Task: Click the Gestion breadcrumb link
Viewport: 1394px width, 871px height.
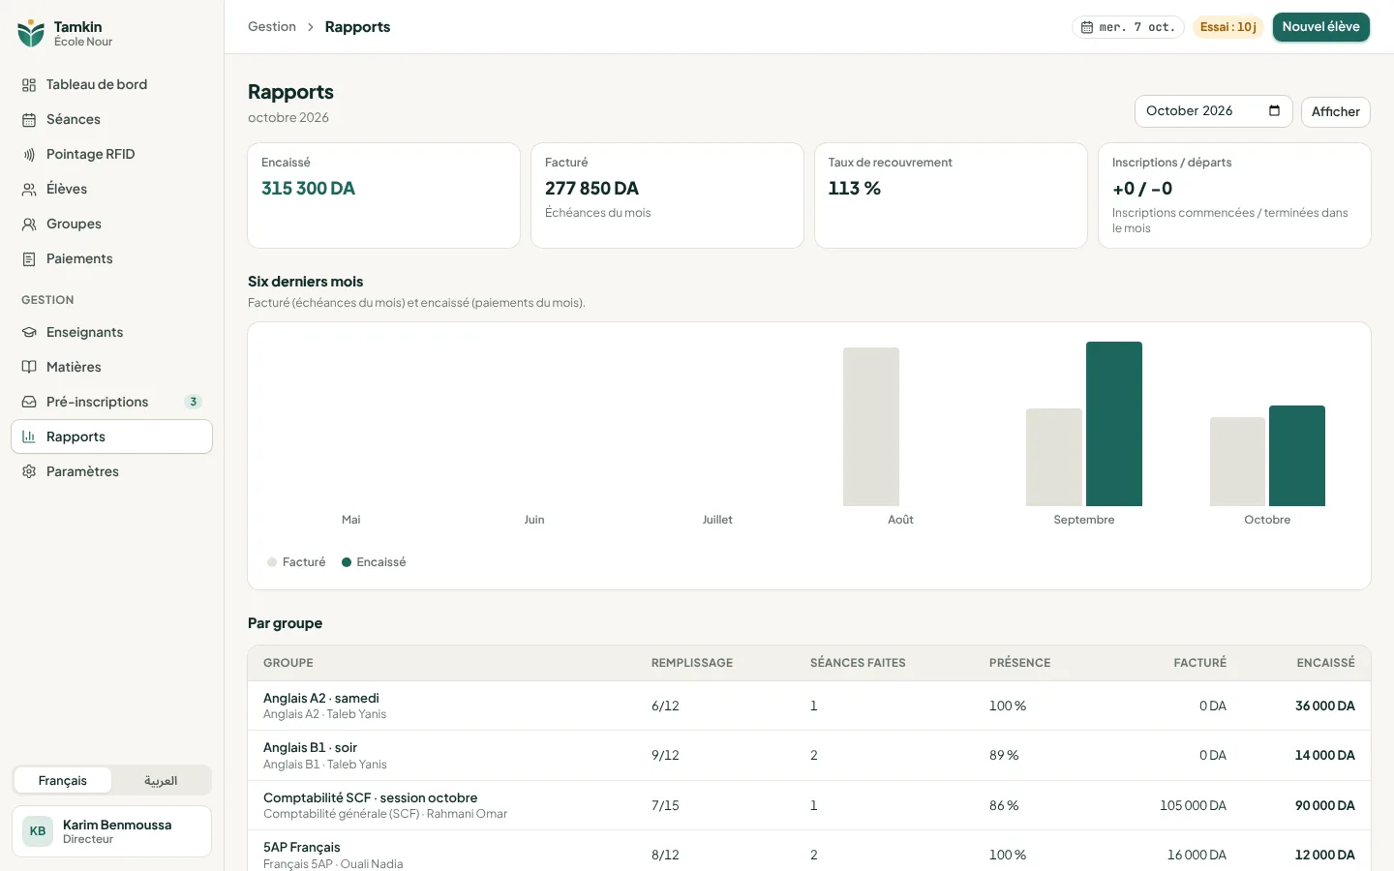Action: (x=272, y=27)
